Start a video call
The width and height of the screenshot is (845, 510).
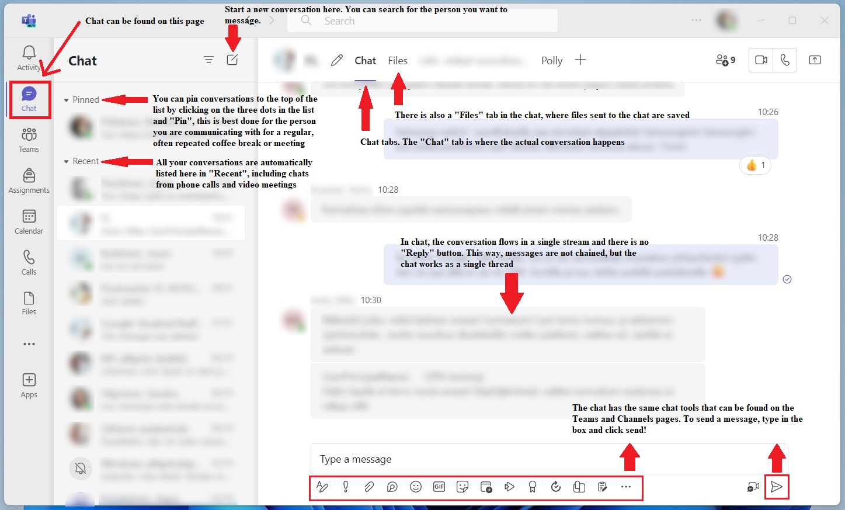click(x=761, y=60)
